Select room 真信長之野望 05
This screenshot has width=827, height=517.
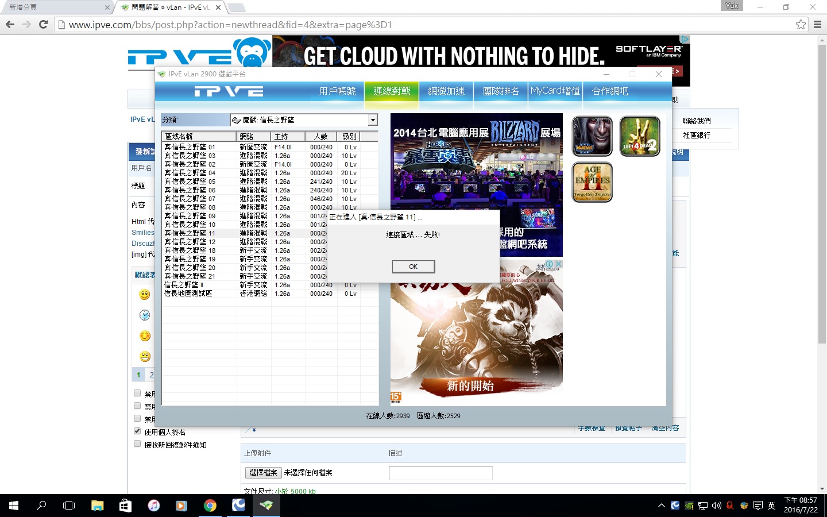270,182
